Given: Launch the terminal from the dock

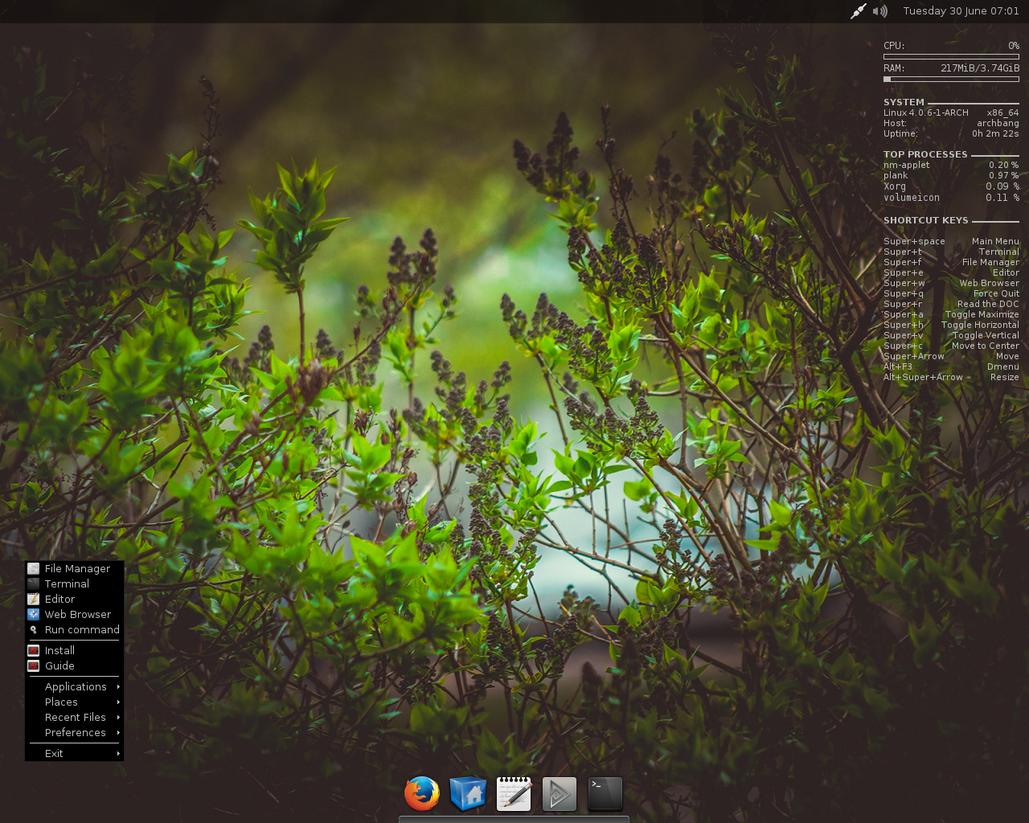Looking at the screenshot, I should [x=605, y=793].
